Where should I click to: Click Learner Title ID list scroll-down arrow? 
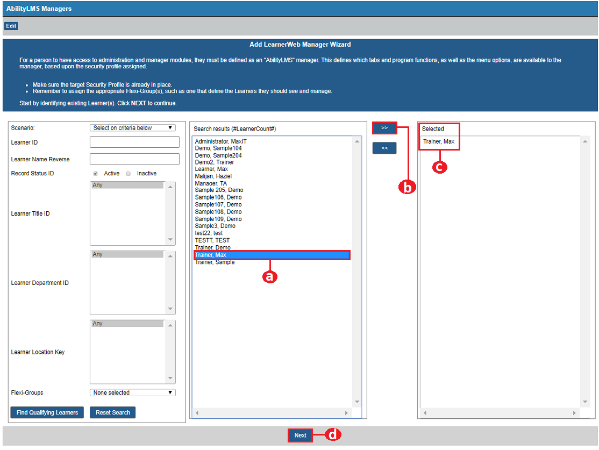pyautogui.click(x=170, y=240)
